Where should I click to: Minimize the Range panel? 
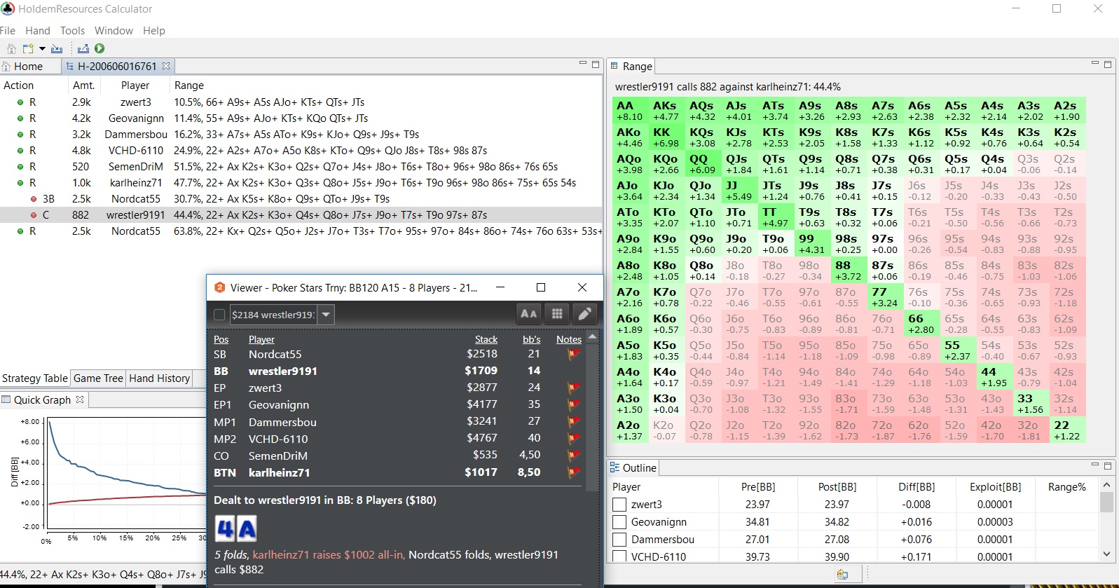[1094, 64]
